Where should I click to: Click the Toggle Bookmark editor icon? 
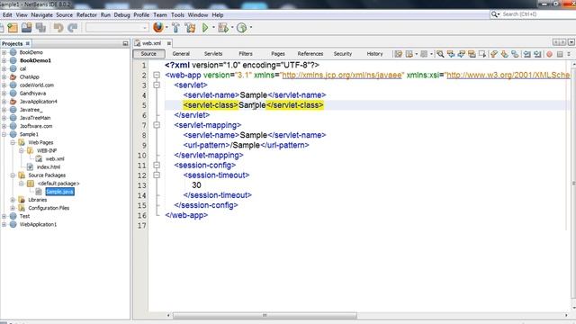click(515, 54)
